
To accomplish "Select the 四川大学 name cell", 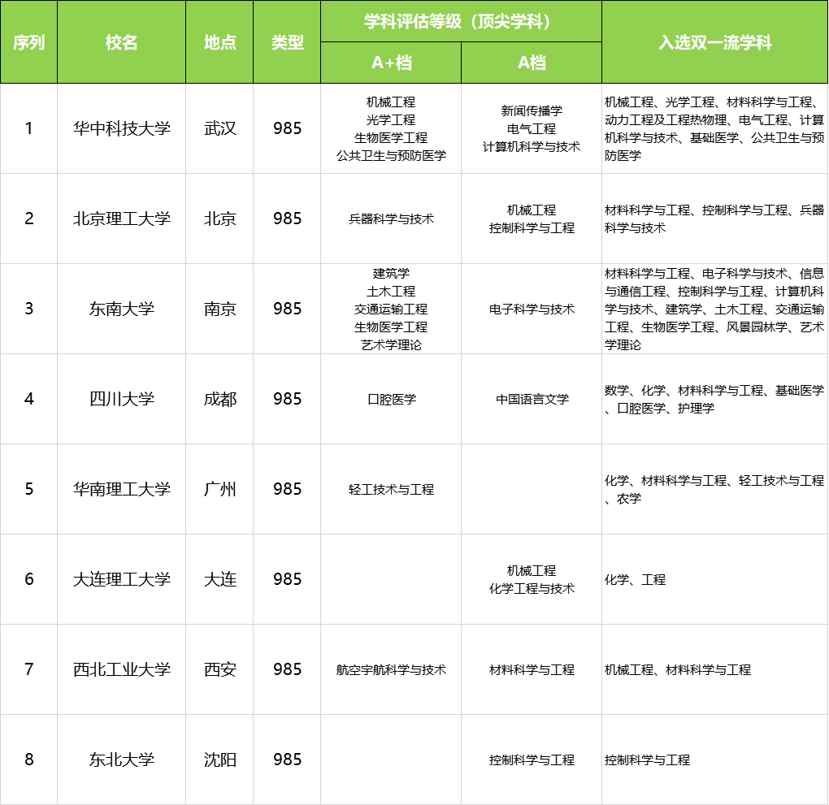I will pyautogui.click(x=121, y=399).
